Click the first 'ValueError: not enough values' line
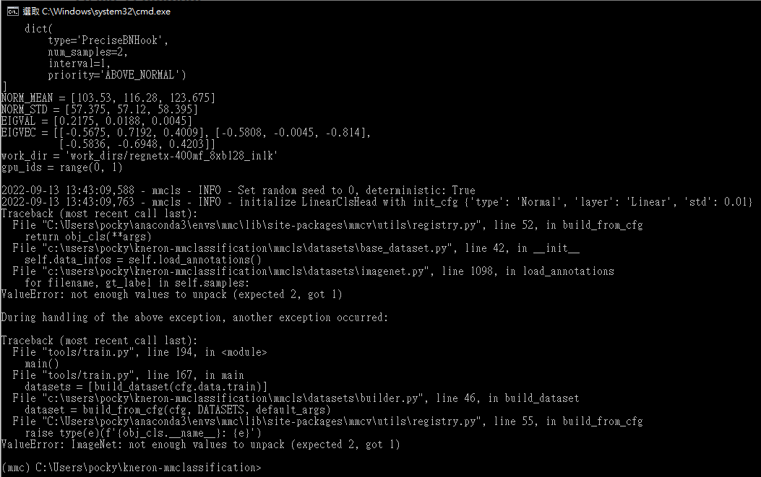This screenshot has width=761, height=477. [172, 294]
